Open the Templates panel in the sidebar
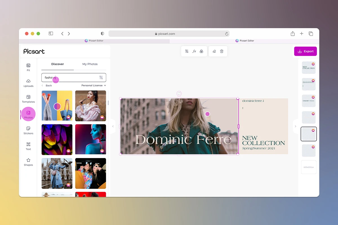 28,99
